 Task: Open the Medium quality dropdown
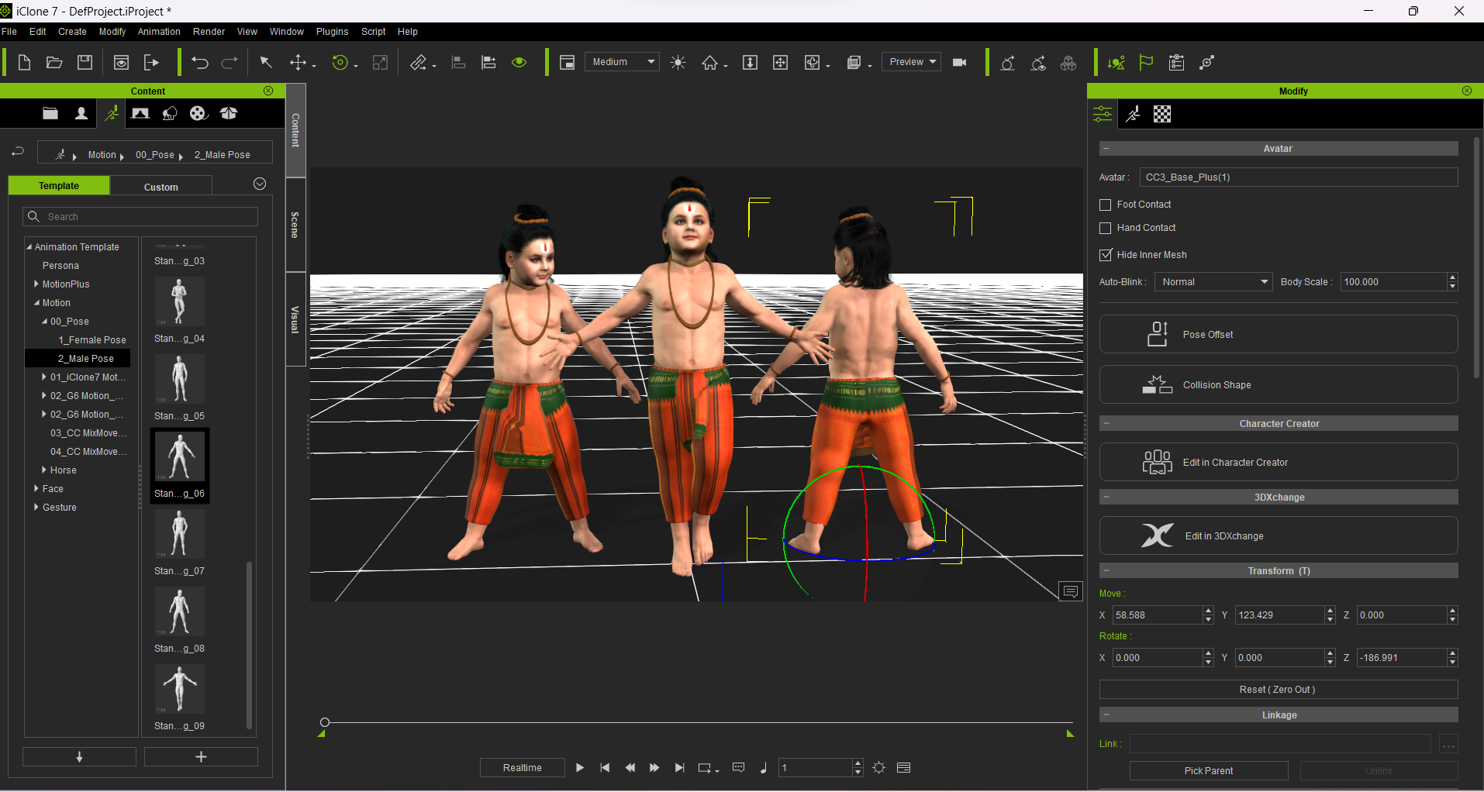click(x=623, y=62)
